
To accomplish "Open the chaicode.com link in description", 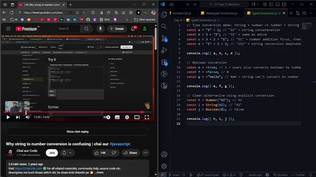I will pyautogui.click(x=28, y=168).
